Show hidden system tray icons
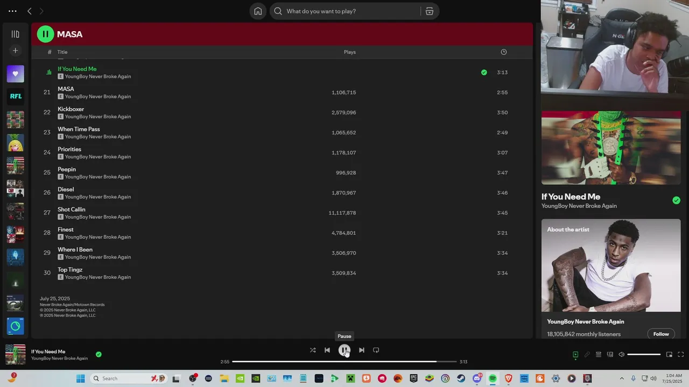Image resolution: width=689 pixels, height=387 pixels. pyautogui.click(x=622, y=378)
